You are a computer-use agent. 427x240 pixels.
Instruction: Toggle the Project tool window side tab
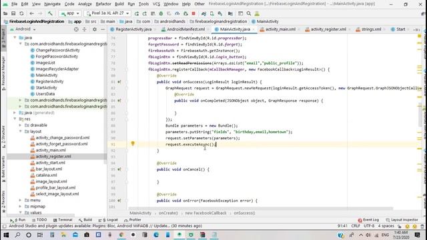pyautogui.click(x=3, y=38)
